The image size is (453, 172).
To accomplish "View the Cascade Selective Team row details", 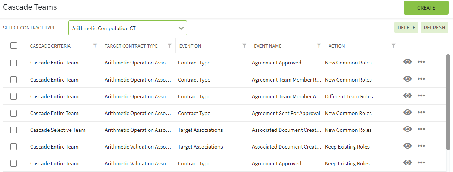I will point(408,129).
